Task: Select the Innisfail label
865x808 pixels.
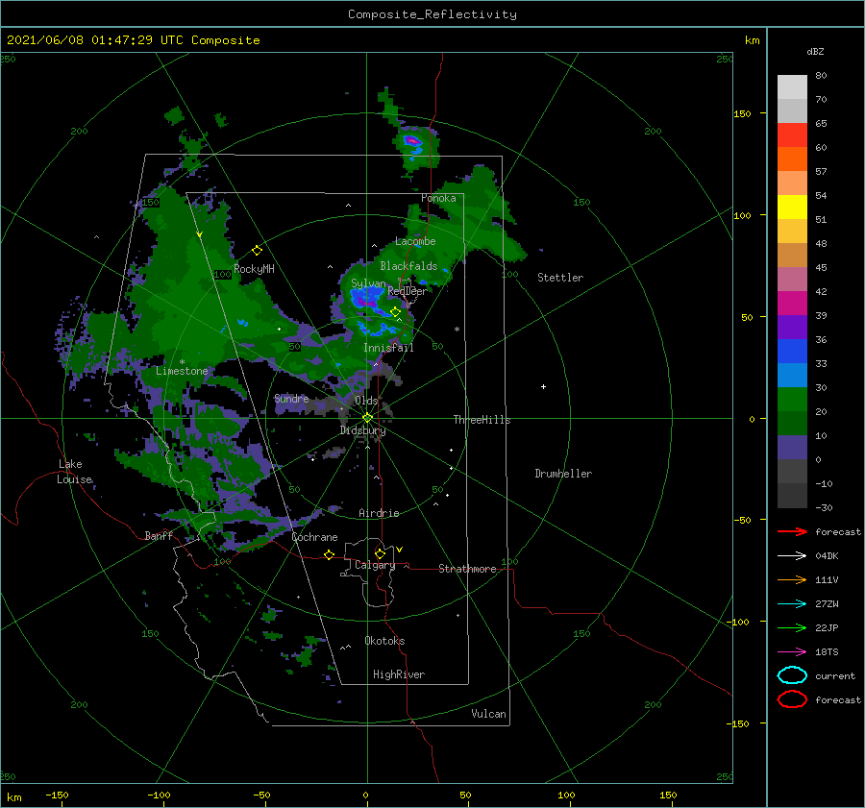Action: tap(388, 348)
